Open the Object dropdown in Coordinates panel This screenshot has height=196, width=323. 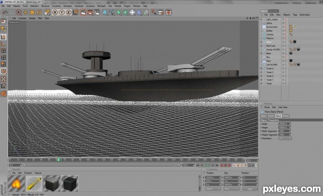coord(213,189)
